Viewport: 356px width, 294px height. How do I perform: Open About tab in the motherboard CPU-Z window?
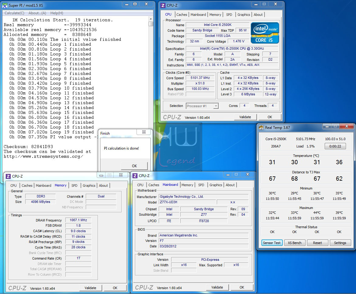point(230,185)
